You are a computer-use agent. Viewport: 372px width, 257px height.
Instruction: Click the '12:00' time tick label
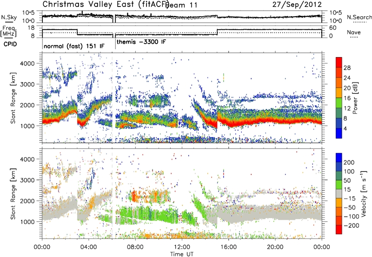pos(182,247)
